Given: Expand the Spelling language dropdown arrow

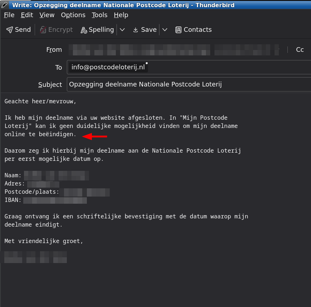Looking at the screenshot, I should tap(122, 30).
